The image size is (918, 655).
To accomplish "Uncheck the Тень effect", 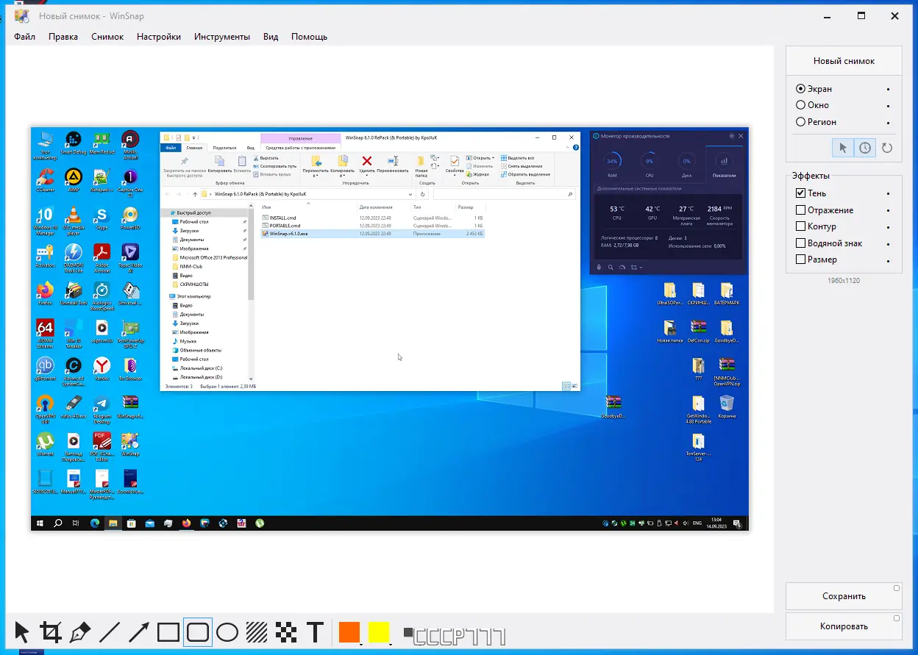I will pyautogui.click(x=800, y=193).
